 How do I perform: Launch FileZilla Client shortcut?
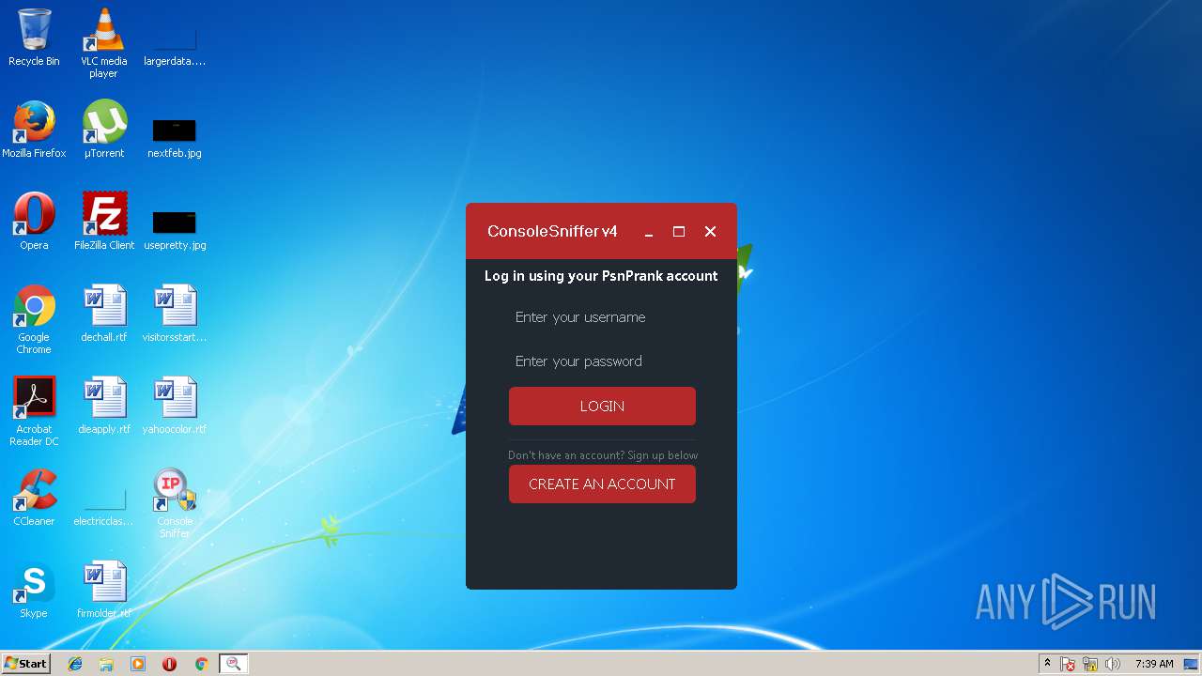(x=103, y=222)
